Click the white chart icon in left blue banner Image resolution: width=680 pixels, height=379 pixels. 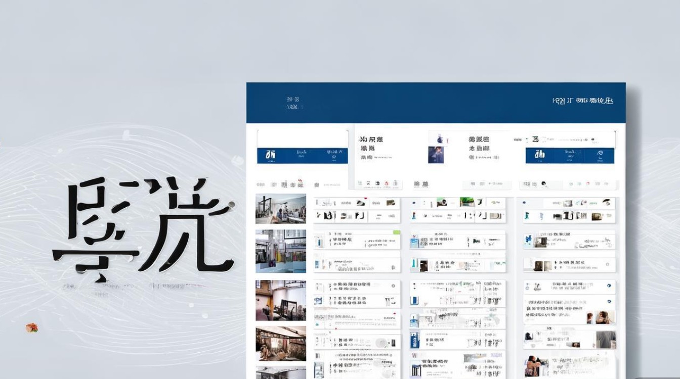271,155
